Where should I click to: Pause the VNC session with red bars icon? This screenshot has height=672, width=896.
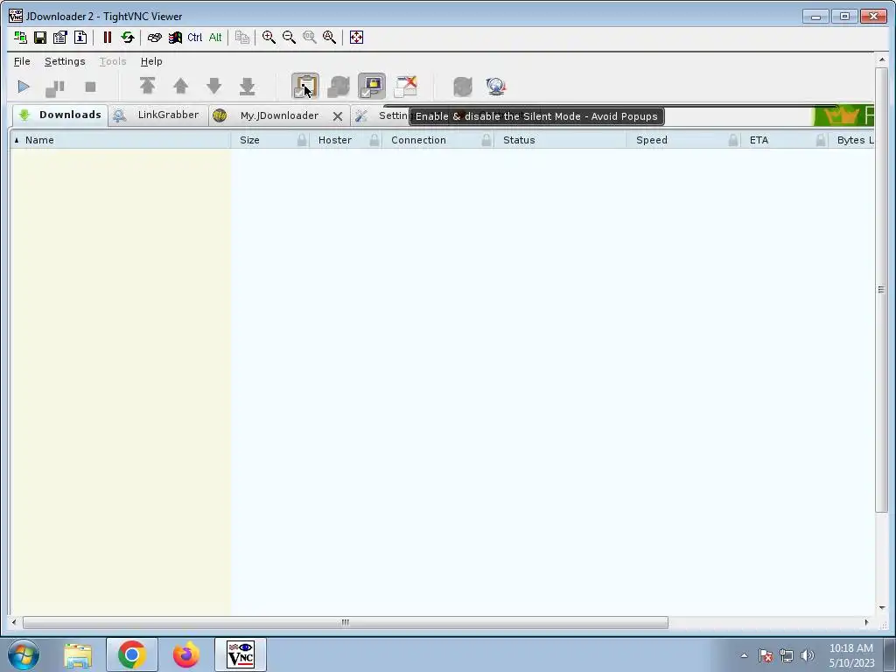pos(107,38)
